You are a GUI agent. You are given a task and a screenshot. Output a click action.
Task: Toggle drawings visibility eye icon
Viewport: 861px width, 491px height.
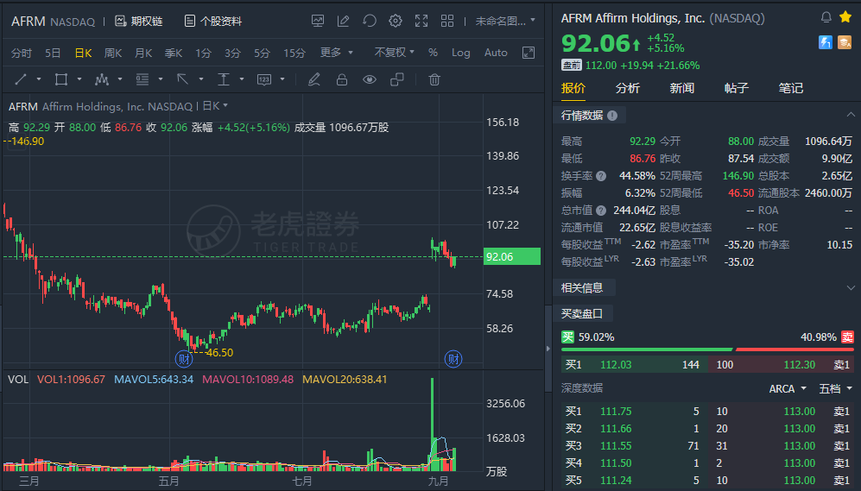370,79
